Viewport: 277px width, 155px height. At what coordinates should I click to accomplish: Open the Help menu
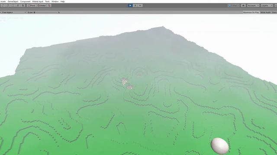click(62, 1)
